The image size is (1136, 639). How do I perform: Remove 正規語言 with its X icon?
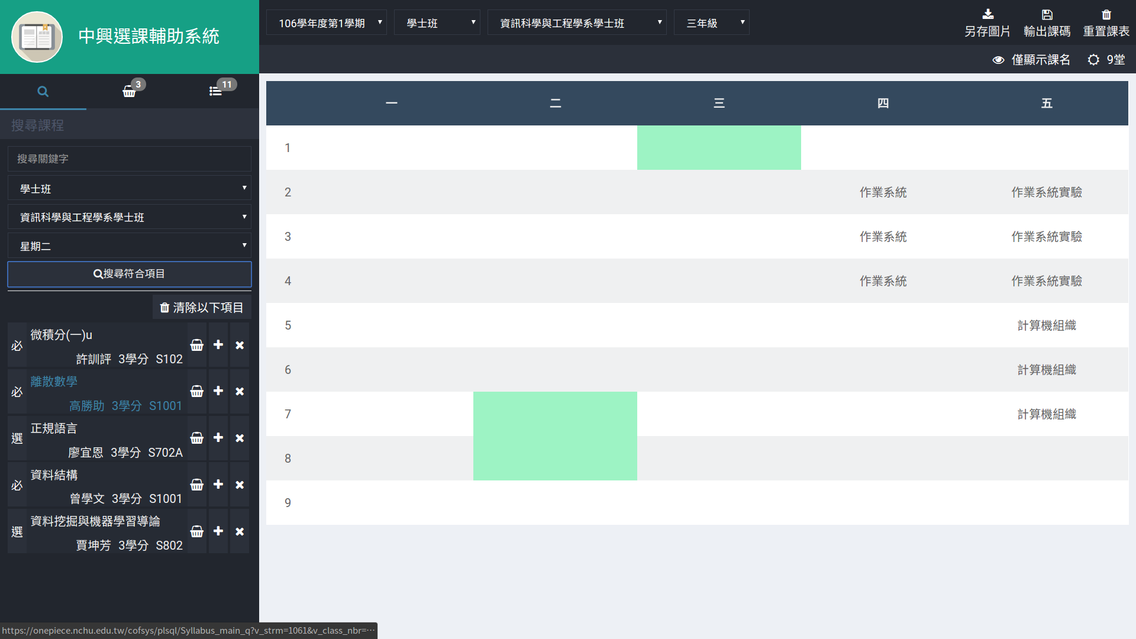(x=240, y=438)
